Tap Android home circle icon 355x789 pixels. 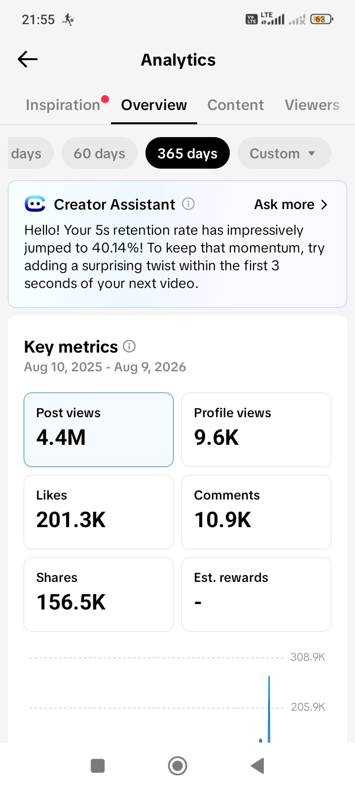177,766
